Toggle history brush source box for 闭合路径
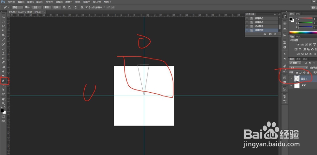 point(247,26)
